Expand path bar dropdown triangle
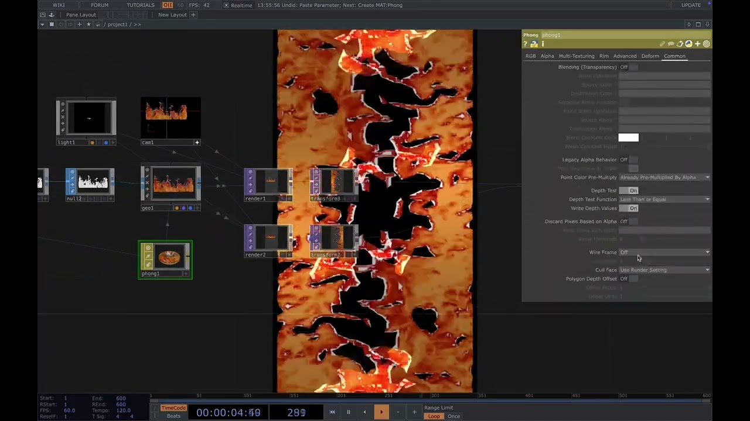The image size is (750, 421). pyautogui.click(x=42, y=25)
